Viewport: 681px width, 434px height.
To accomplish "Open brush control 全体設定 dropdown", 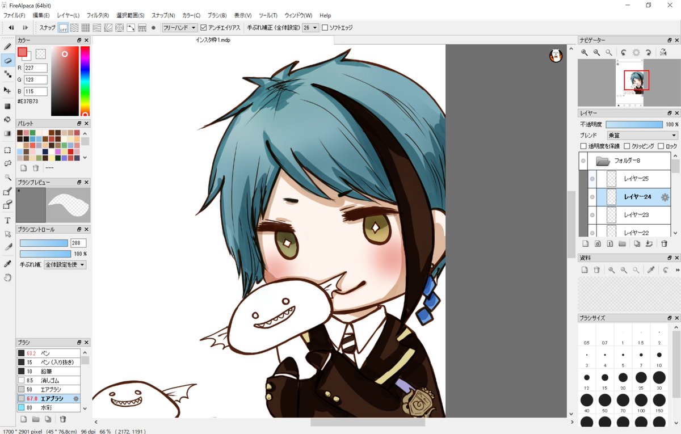I will (x=65, y=265).
